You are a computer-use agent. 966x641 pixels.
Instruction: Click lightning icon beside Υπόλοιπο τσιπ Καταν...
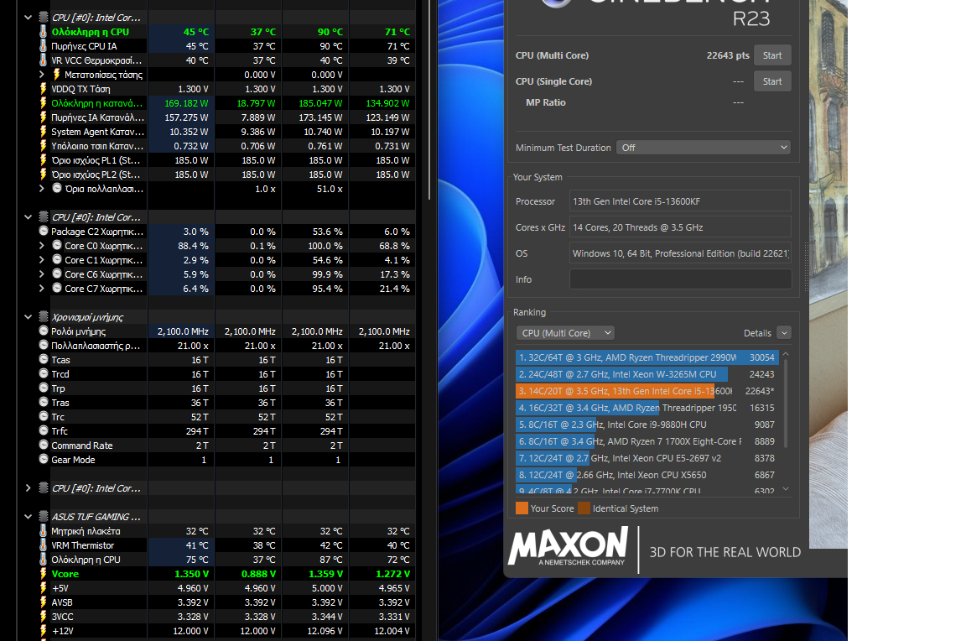[43, 145]
